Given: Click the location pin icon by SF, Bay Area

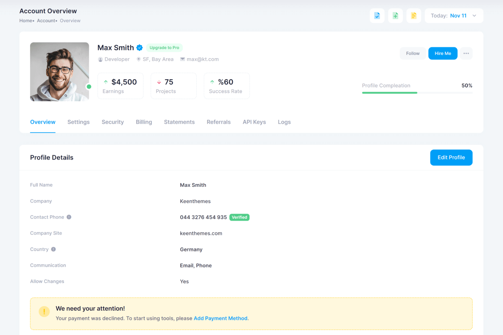Looking at the screenshot, I should click(x=139, y=59).
